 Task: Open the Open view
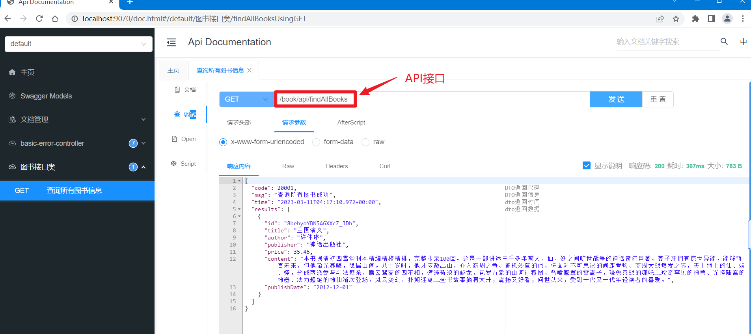[184, 139]
